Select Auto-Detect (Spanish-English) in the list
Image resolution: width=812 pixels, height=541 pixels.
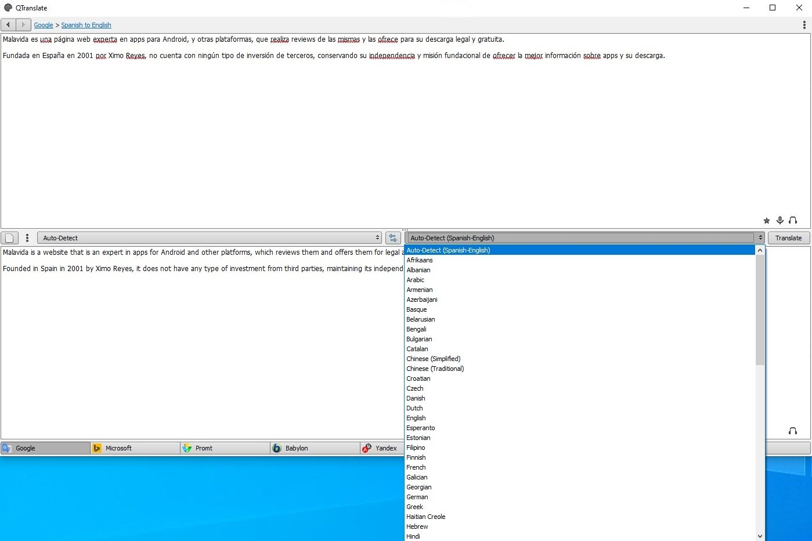coord(580,250)
